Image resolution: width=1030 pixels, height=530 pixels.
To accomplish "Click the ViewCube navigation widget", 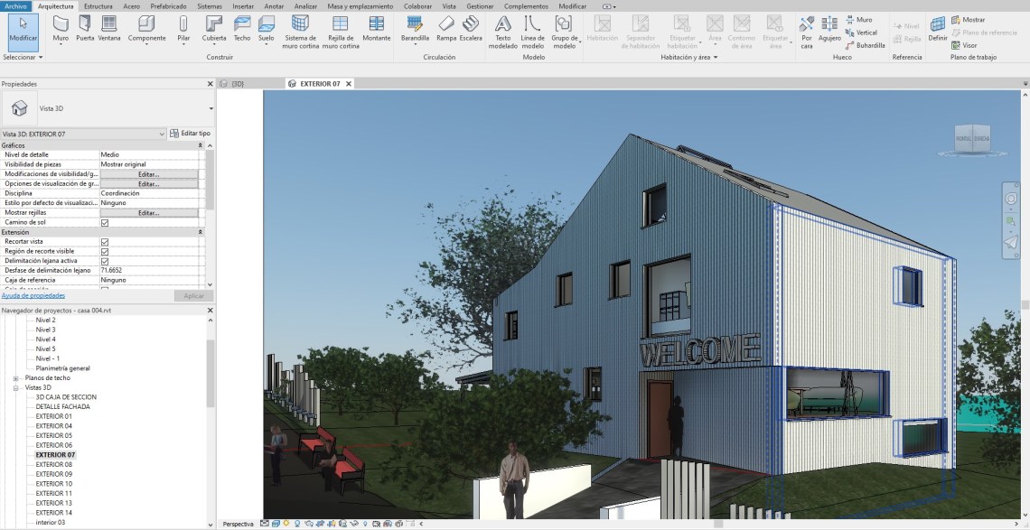I will (x=972, y=138).
